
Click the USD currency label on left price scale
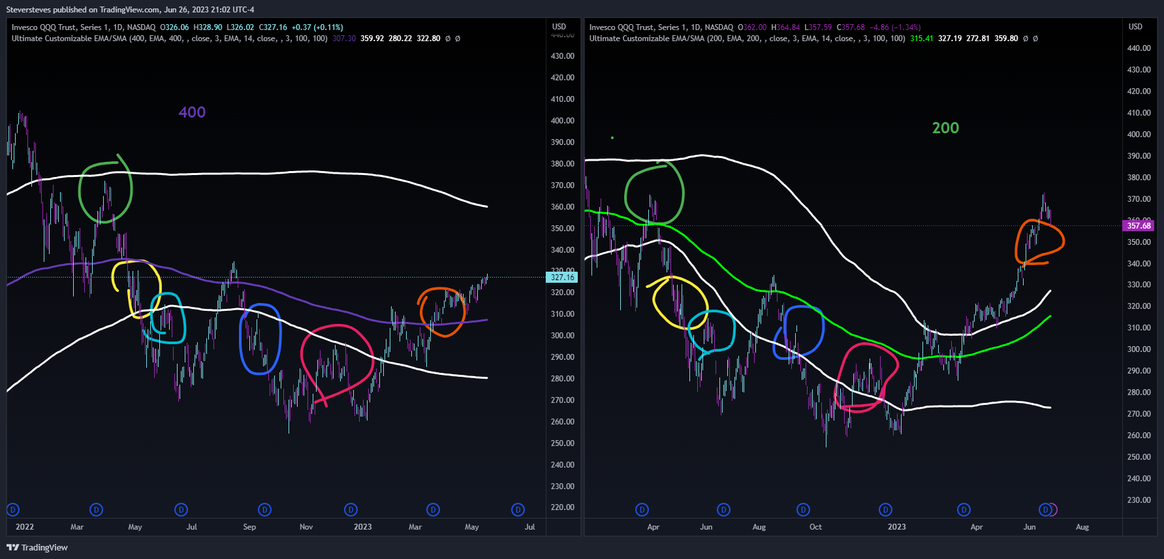point(559,27)
